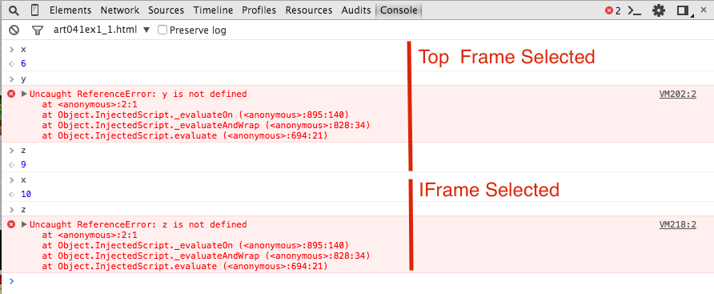Switch to the Network tab
This screenshot has width=714, height=294.
tap(120, 10)
